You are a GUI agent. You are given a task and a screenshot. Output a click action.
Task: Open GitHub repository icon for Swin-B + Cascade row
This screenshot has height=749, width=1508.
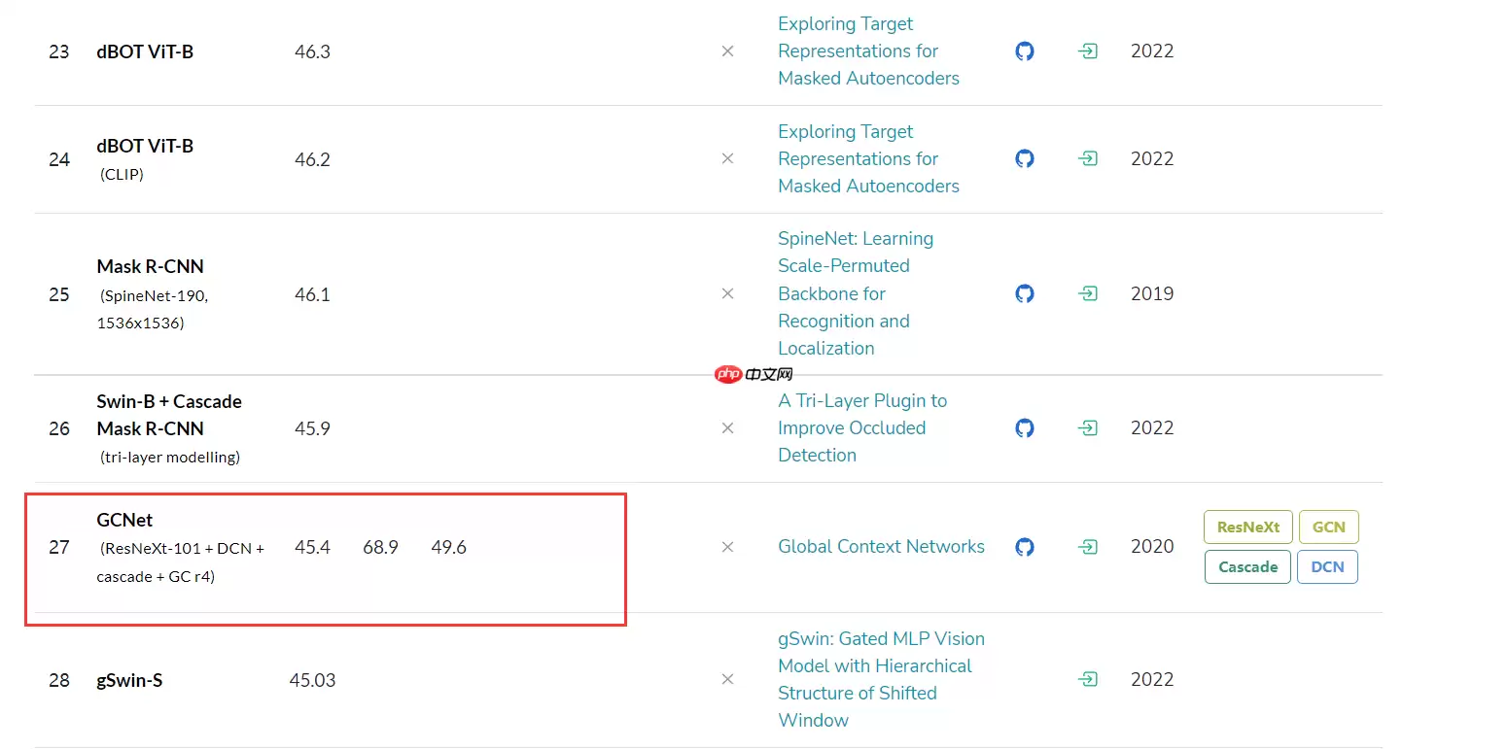click(x=1025, y=427)
